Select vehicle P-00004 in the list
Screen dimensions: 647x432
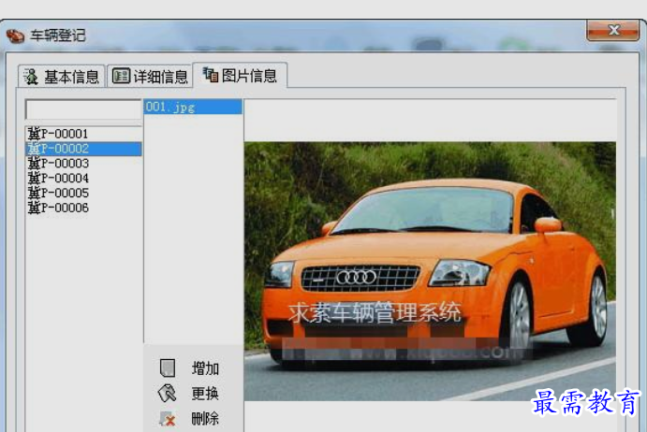coord(83,179)
